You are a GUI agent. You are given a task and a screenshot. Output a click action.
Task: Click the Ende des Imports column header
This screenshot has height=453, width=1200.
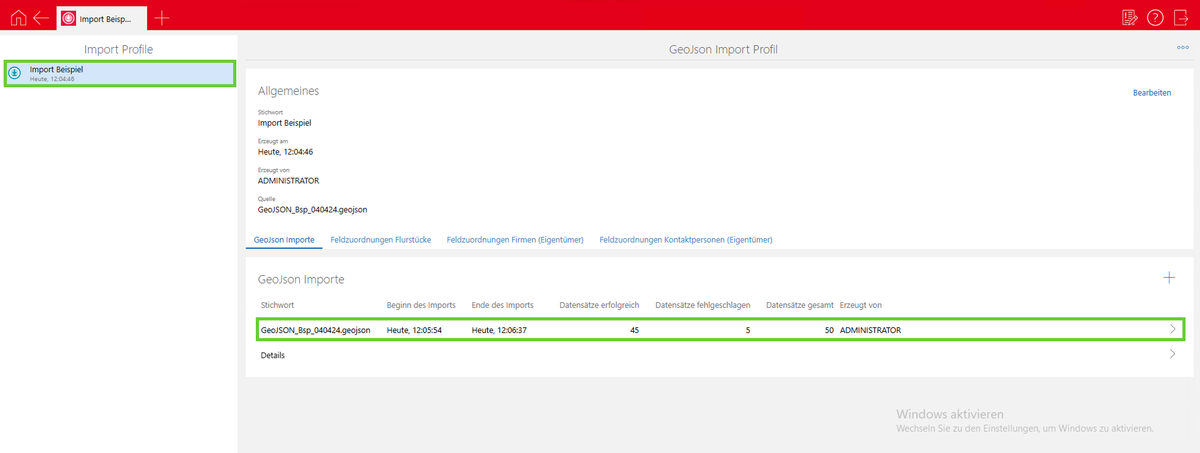click(x=502, y=305)
